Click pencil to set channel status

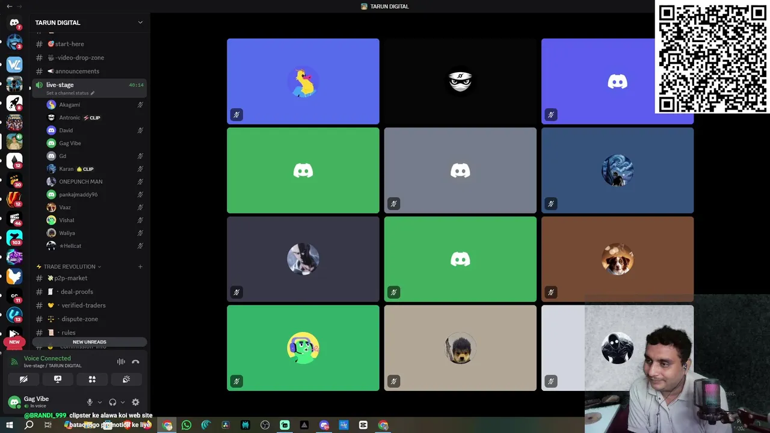[93, 93]
